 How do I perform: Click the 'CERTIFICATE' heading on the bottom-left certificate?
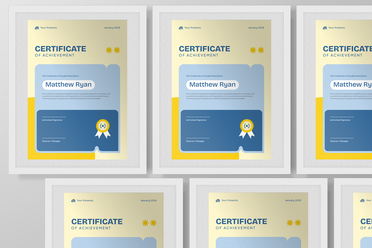(97, 222)
